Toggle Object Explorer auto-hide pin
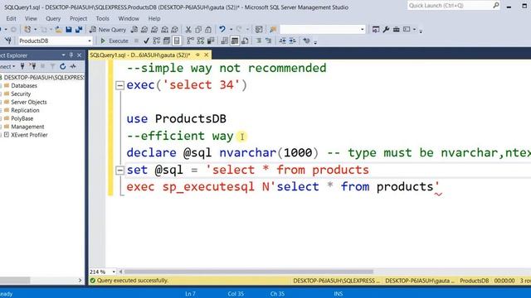 tap(71, 55)
